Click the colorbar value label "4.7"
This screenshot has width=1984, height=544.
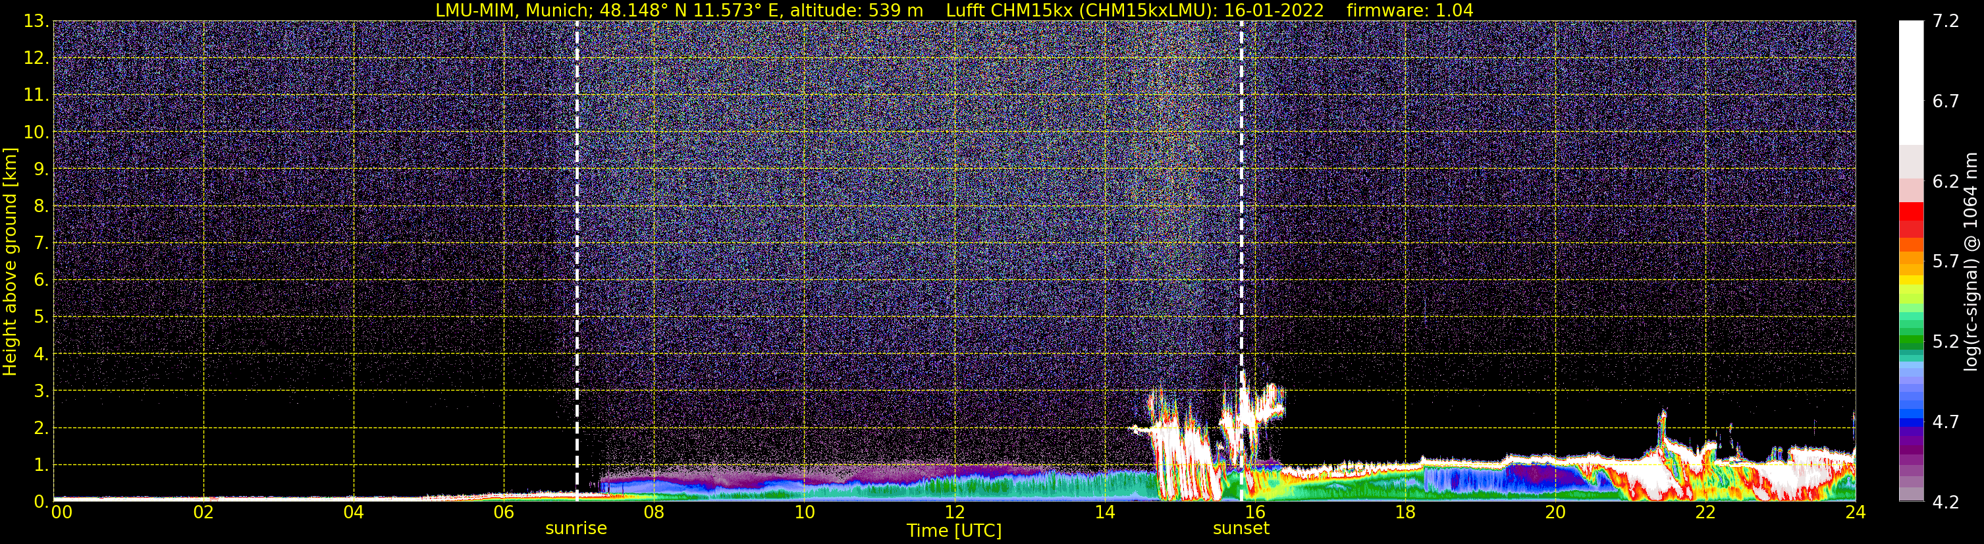[1946, 422]
